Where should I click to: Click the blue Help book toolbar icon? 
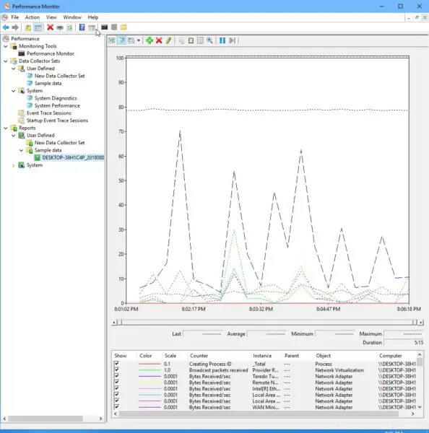tap(82, 27)
